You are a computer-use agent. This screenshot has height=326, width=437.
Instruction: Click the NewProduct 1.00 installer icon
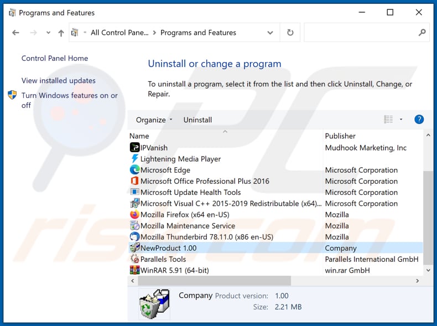tap(134, 247)
